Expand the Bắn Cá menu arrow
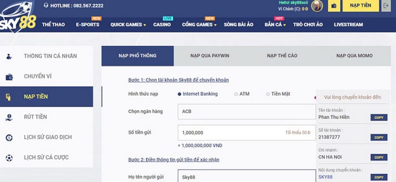 pos(284,25)
